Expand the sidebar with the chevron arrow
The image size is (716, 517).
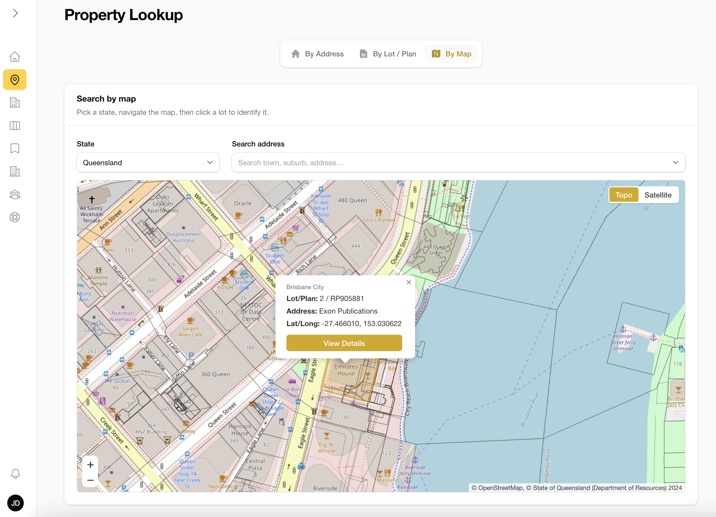point(15,13)
